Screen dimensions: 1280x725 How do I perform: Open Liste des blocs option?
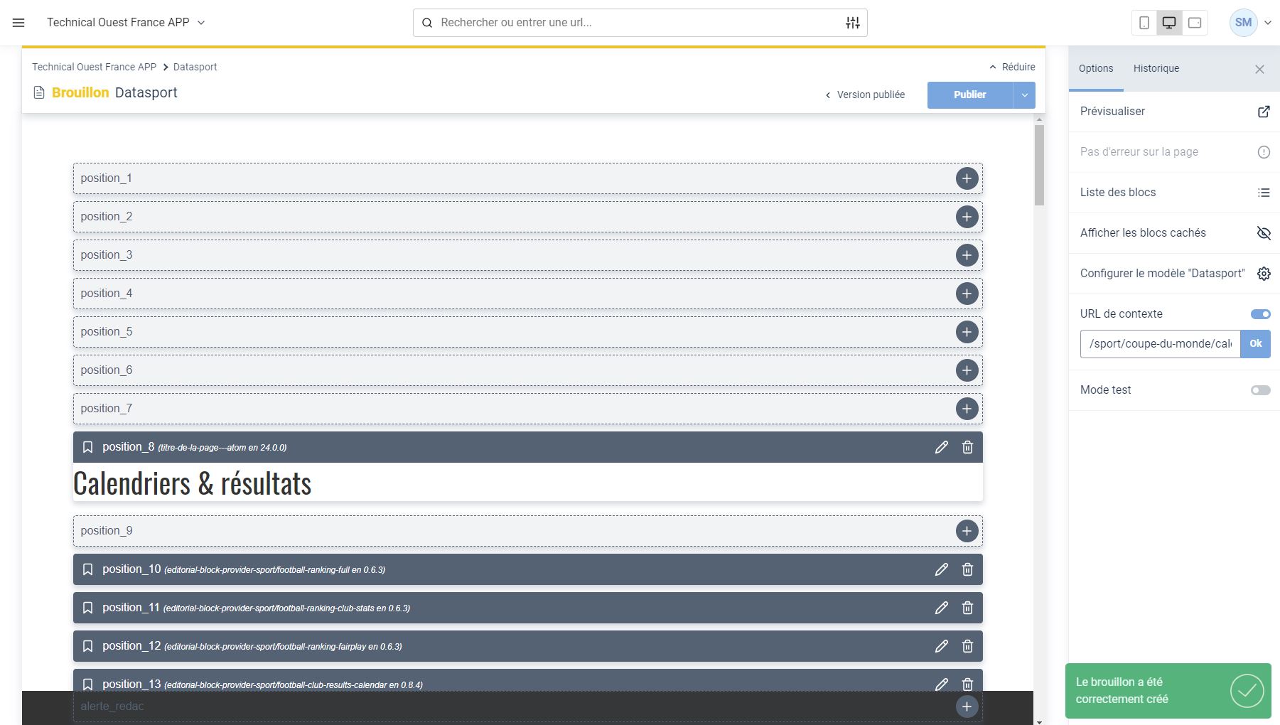coord(1174,193)
